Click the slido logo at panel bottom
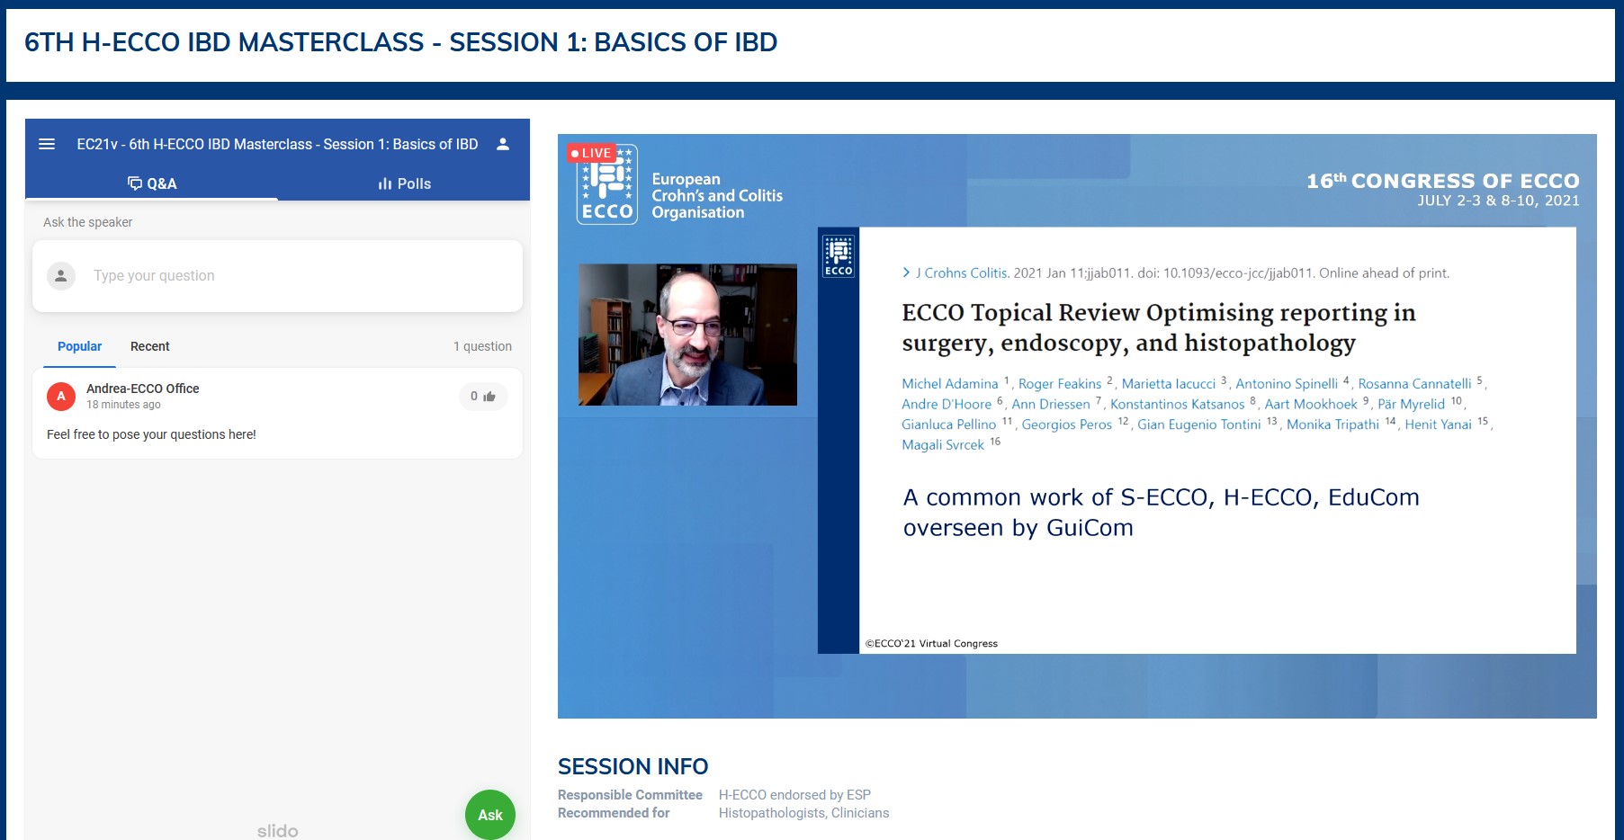This screenshot has height=840, width=1624. 277,831
